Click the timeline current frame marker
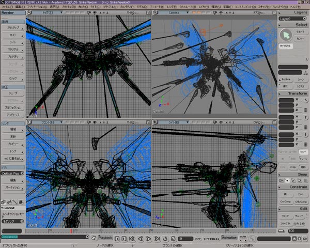Screen dimensions: 310x248 [71, 231]
